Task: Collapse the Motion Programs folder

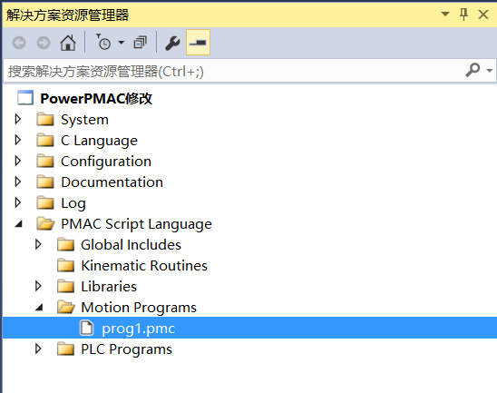Action: tap(39, 308)
